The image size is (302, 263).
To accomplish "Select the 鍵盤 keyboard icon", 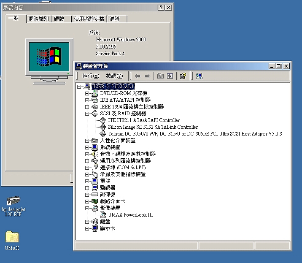I will tap(94, 222).
